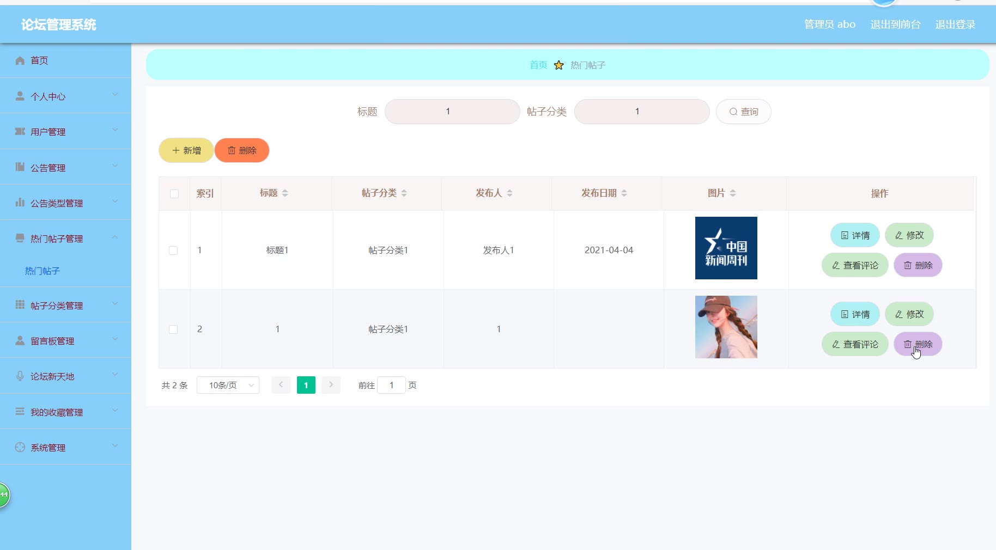Expand the 帖子分类管理 menu chevron
This screenshot has height=550, width=996.
(115, 304)
